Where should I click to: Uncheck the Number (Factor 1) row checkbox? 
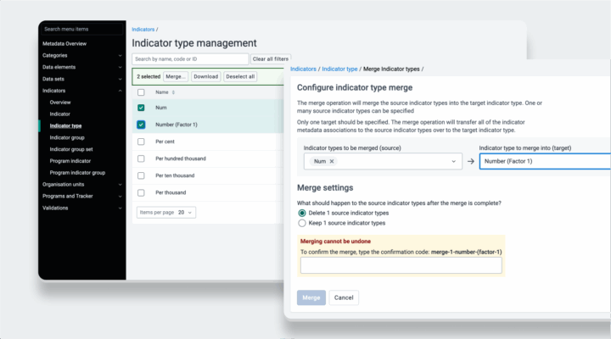pyautogui.click(x=141, y=125)
